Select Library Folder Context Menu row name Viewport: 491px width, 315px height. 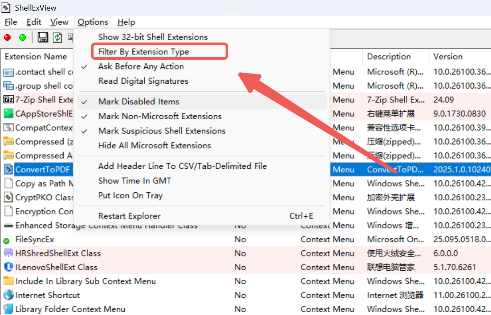pyautogui.click(x=70, y=309)
